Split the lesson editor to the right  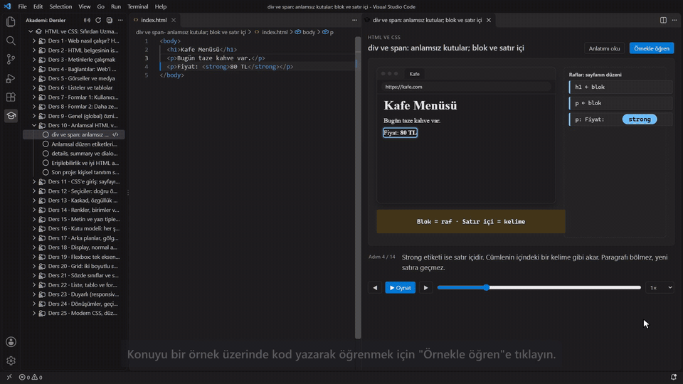(663, 20)
